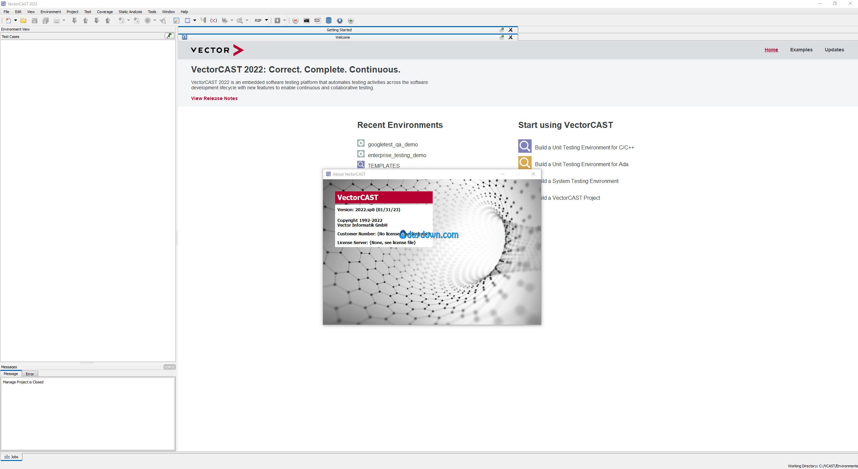Viewport: 858px width, 469px height.
Task: Click the round record/execute toolbar icon
Action: 148,20
